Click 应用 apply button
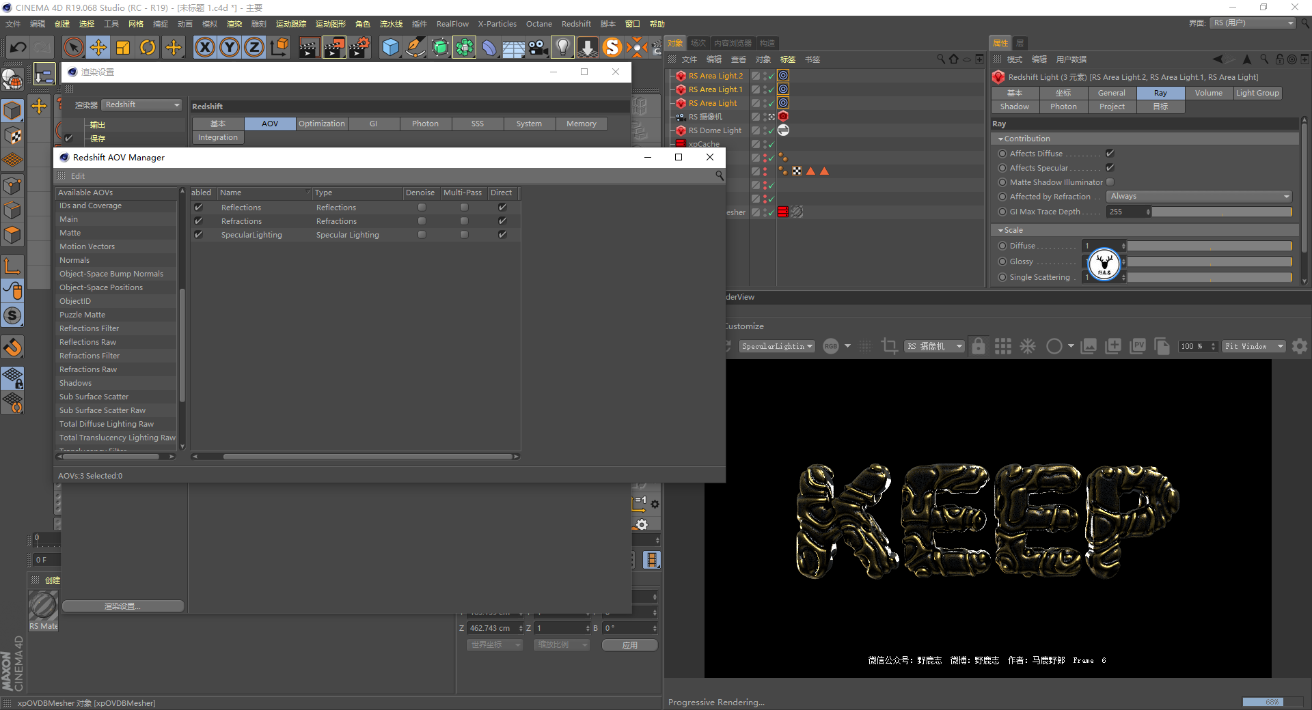 click(x=630, y=645)
